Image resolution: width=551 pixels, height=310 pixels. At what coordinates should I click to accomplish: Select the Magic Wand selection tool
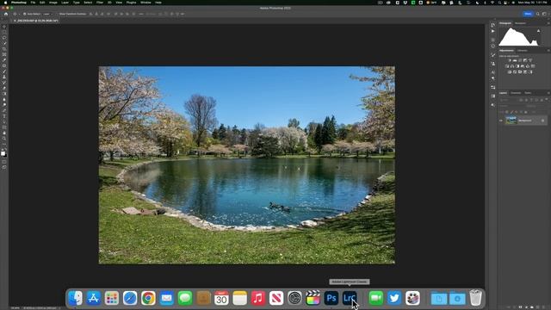pos(4,43)
